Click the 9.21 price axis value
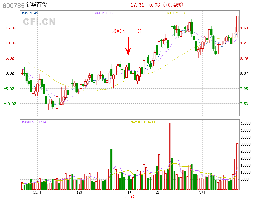 [x=244, y=43]
